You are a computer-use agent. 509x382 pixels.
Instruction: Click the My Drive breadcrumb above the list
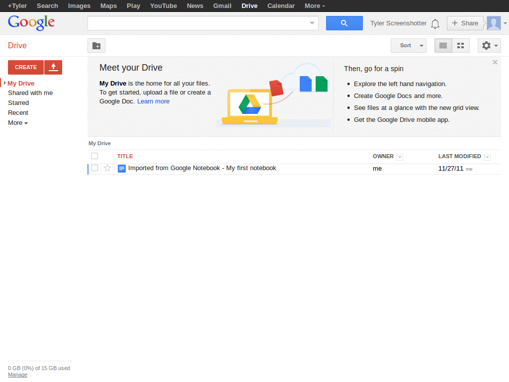pos(99,143)
